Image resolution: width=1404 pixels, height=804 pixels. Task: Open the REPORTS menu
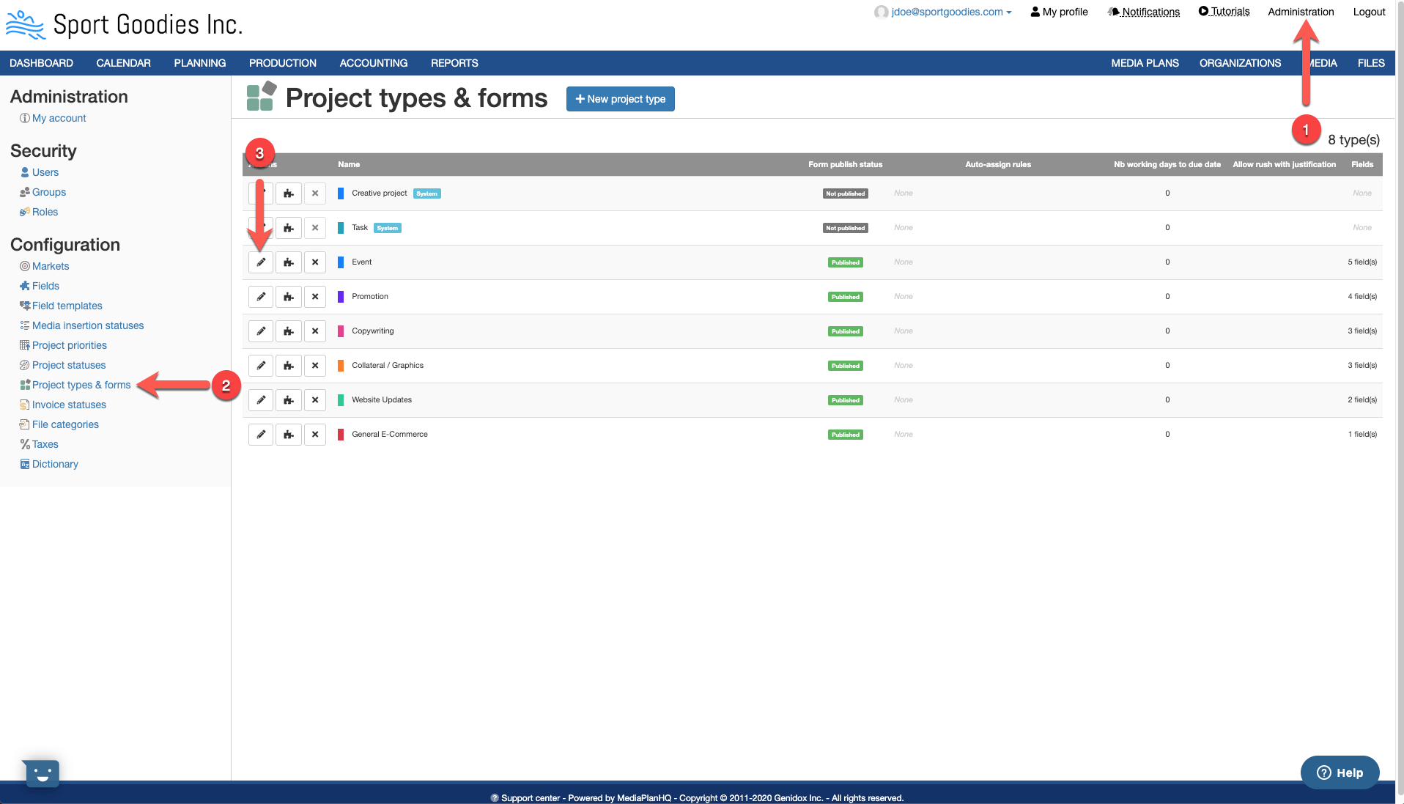[454, 63]
